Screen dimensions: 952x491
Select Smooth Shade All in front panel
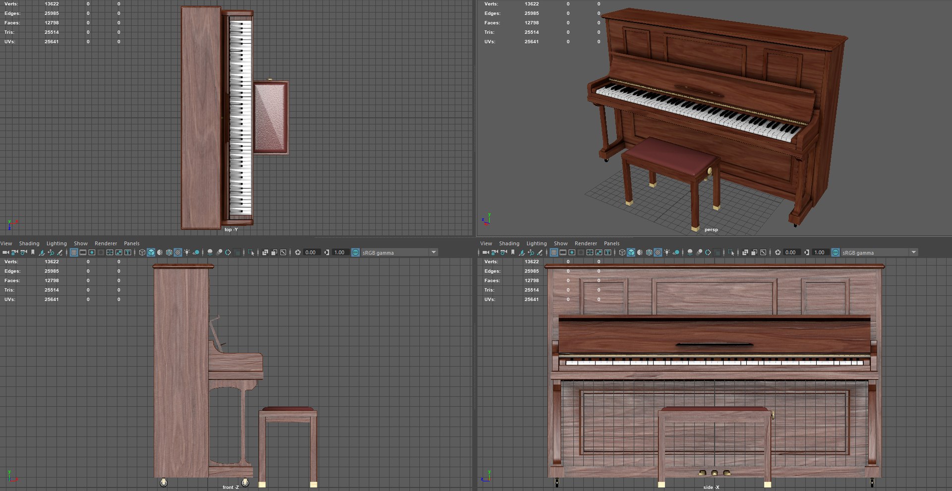[151, 252]
